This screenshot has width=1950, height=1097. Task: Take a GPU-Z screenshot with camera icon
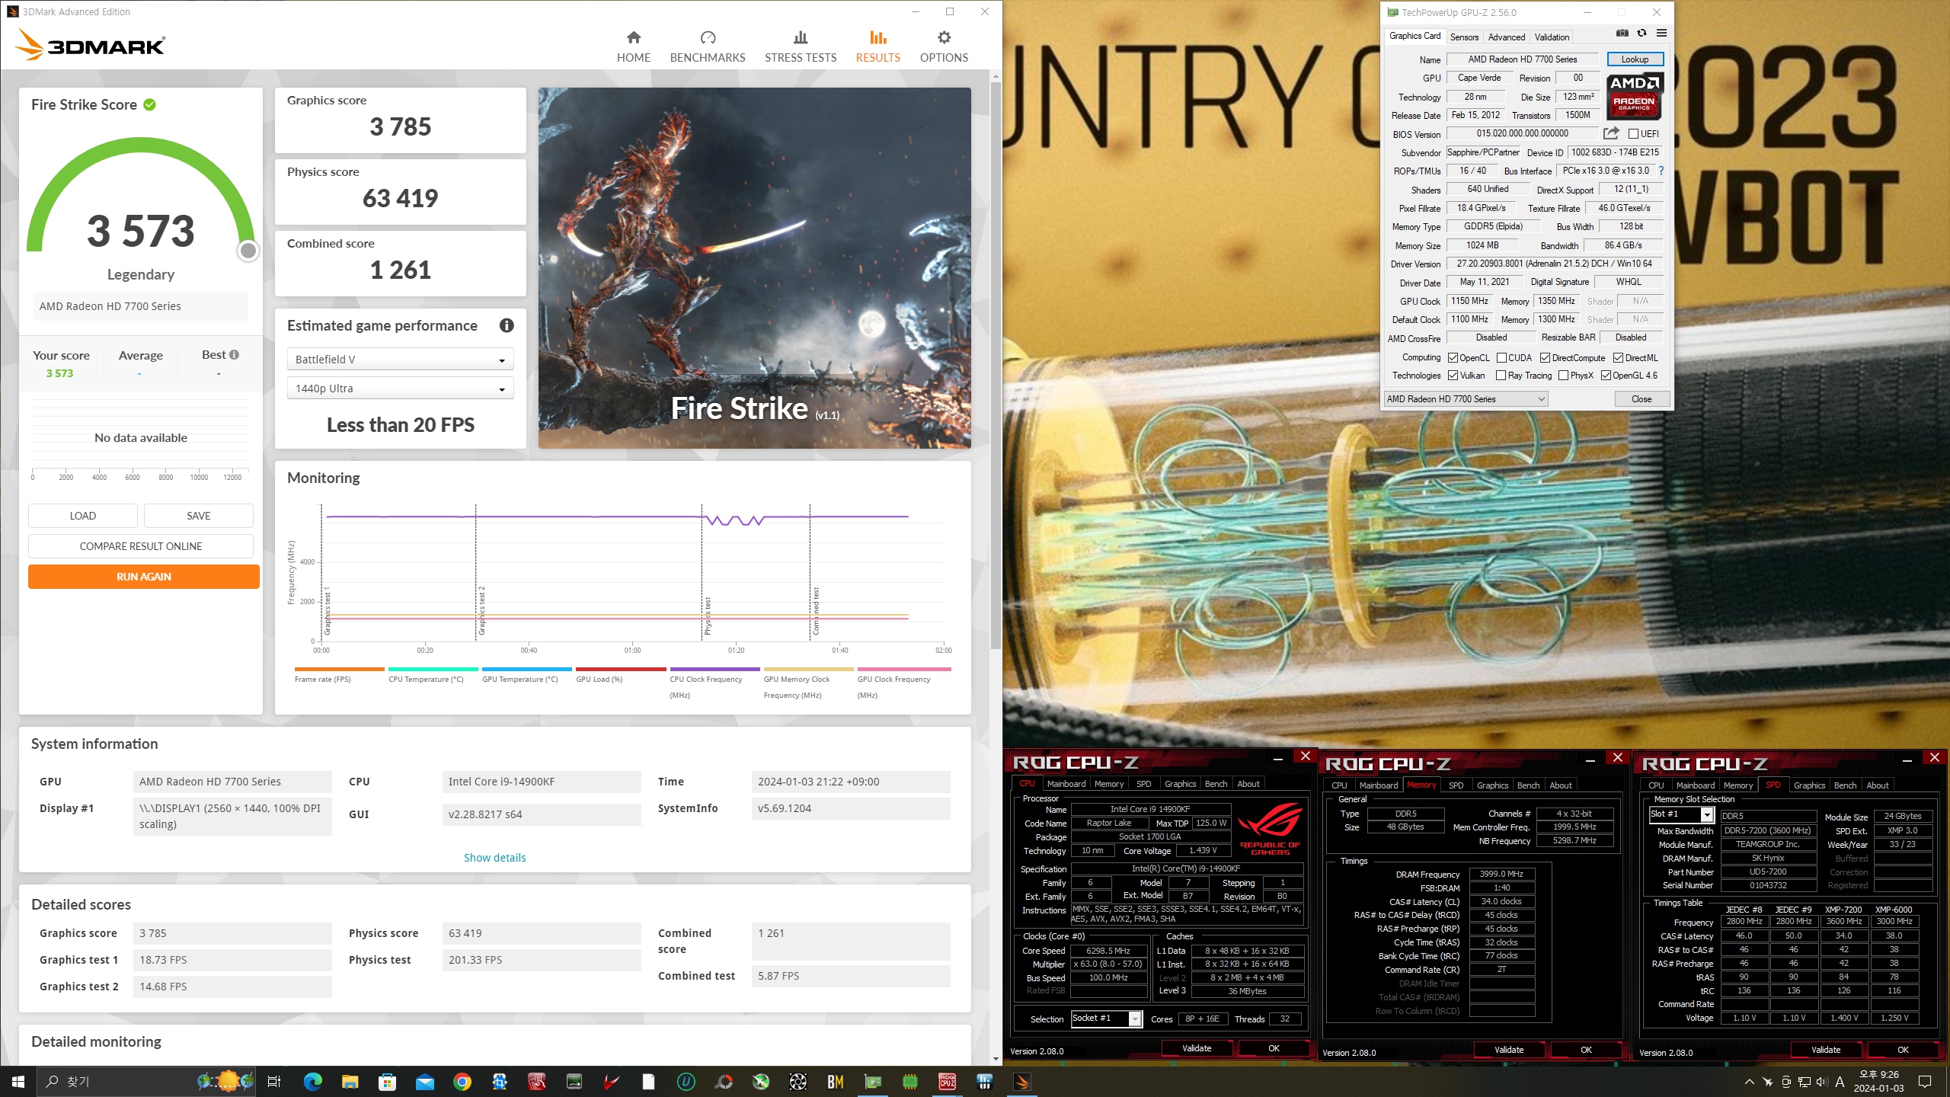point(1622,34)
